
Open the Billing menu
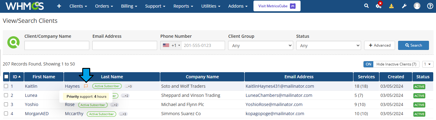(129, 6)
